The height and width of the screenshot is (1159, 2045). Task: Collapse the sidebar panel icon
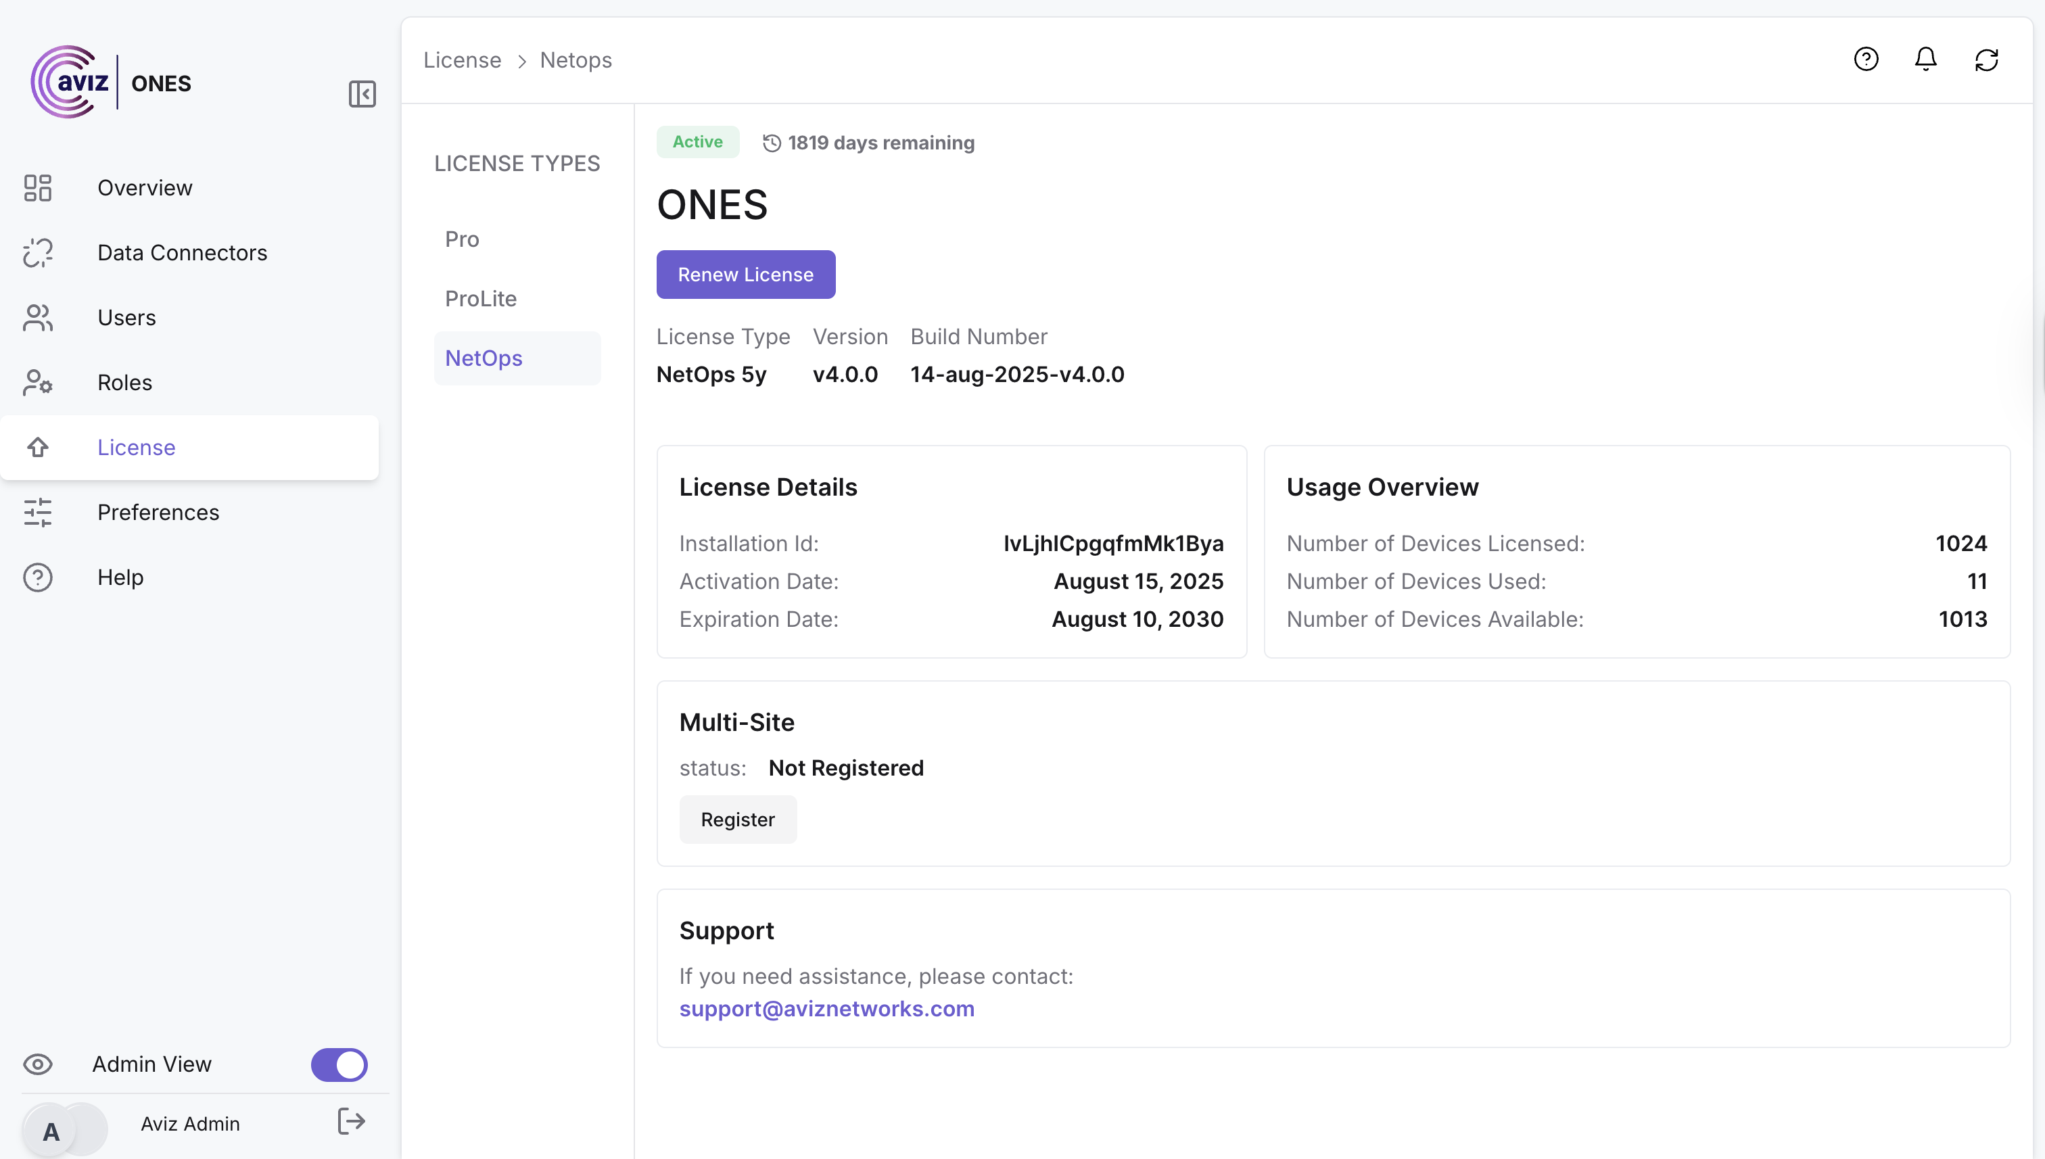362,94
